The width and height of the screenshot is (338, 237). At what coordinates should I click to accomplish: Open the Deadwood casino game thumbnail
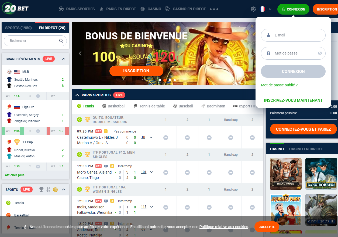(x=286, y=174)
